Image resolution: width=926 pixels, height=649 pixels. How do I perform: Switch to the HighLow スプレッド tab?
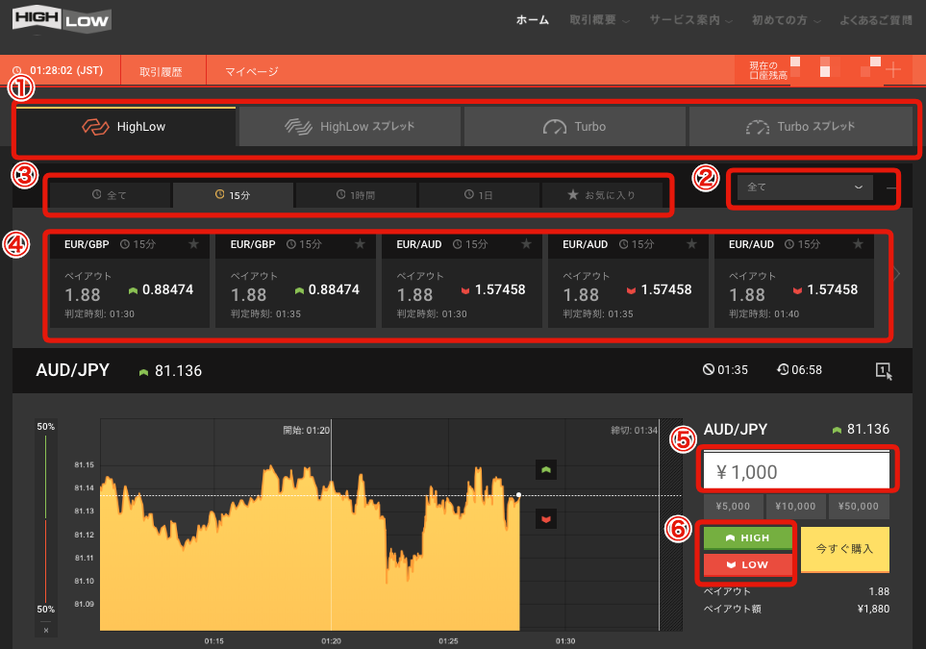click(x=350, y=126)
